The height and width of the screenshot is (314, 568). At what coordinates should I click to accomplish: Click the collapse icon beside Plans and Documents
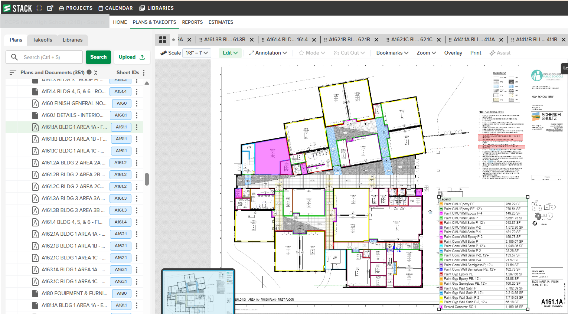click(96, 73)
